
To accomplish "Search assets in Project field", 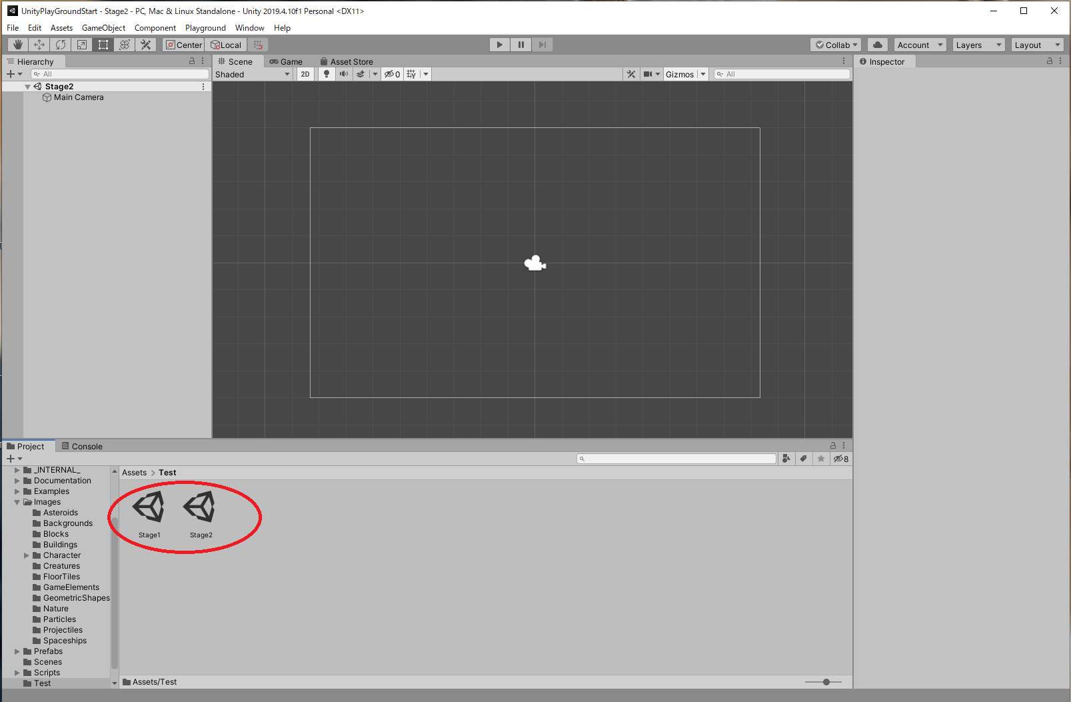I will click(676, 459).
